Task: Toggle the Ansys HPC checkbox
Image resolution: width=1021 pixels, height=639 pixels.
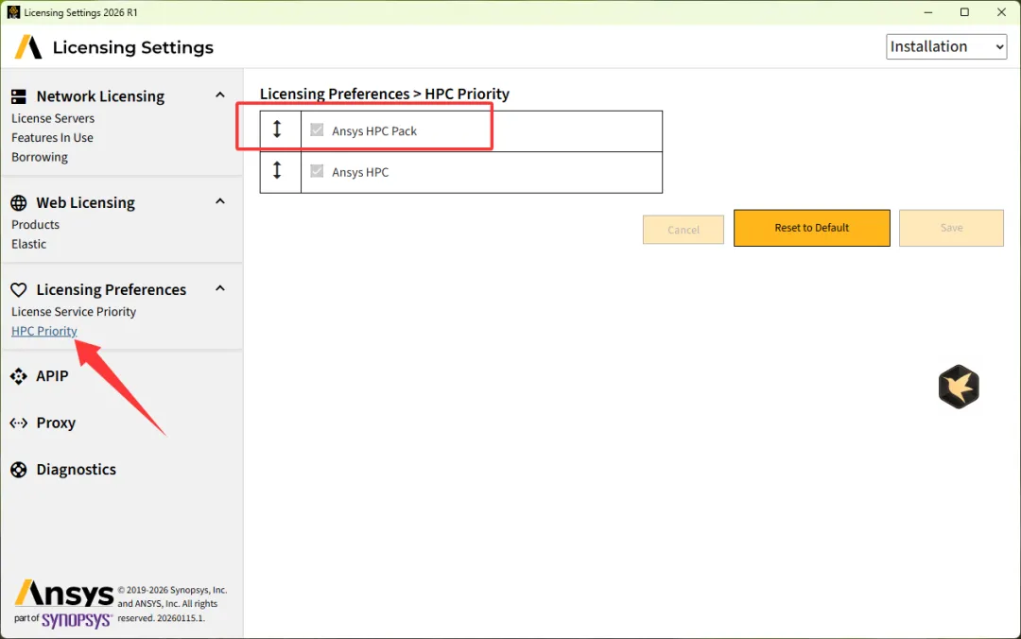Action: (317, 171)
